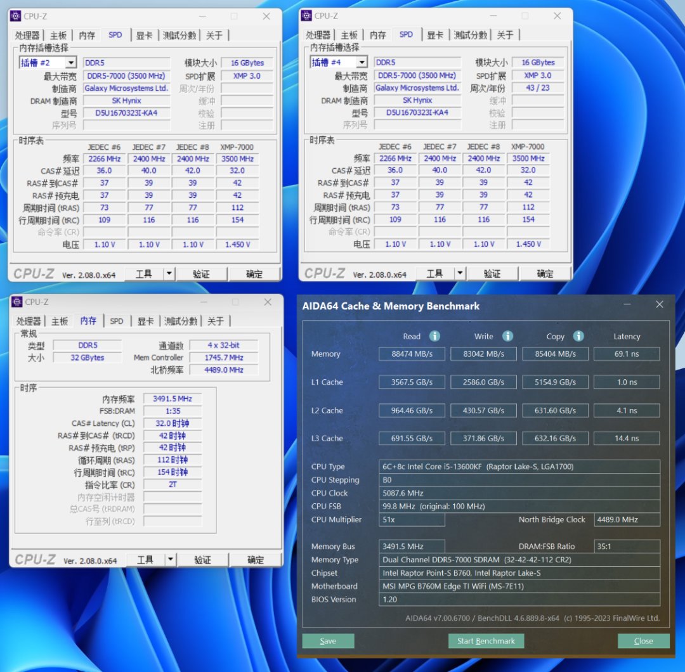Open slot #4 dropdown in top-right CPU-Z

[x=362, y=62]
